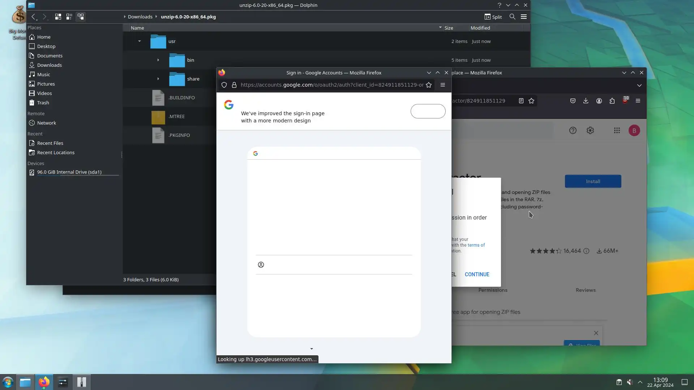The height and width of the screenshot is (390, 694).
Task: Open Firefox downloads arrow icon
Action: pos(586,101)
